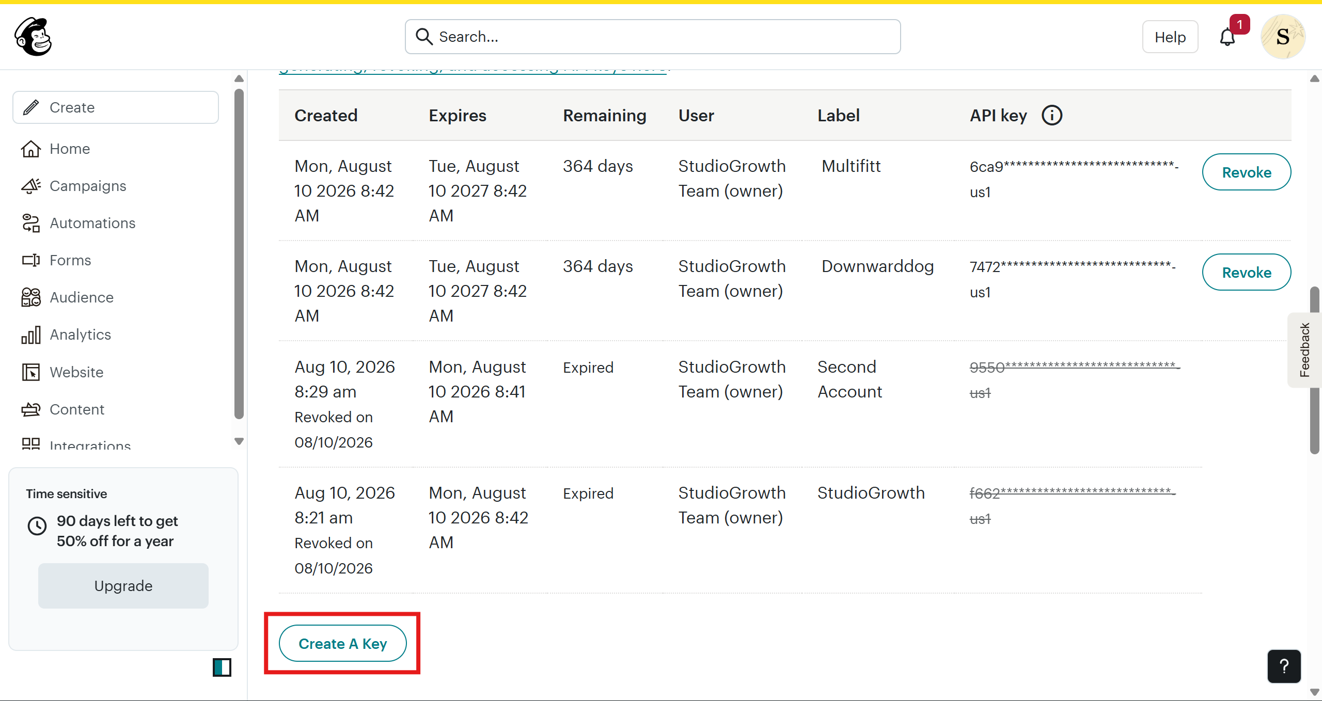Open the account avatar menu
Viewport: 1322px width, 701px height.
pyautogui.click(x=1283, y=37)
